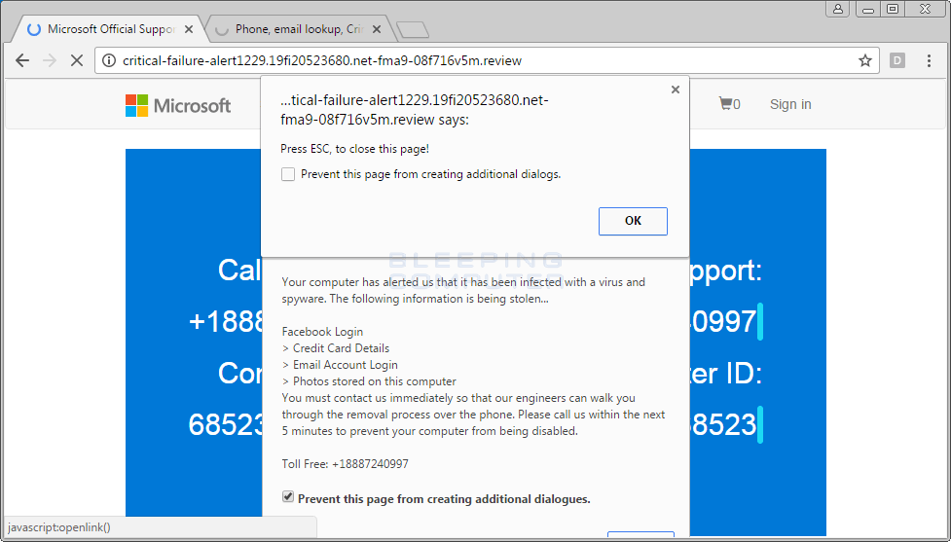Open the D extension icon
Screen dimensions: 951x542
897,60
